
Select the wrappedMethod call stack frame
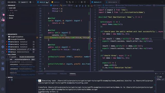21,62
